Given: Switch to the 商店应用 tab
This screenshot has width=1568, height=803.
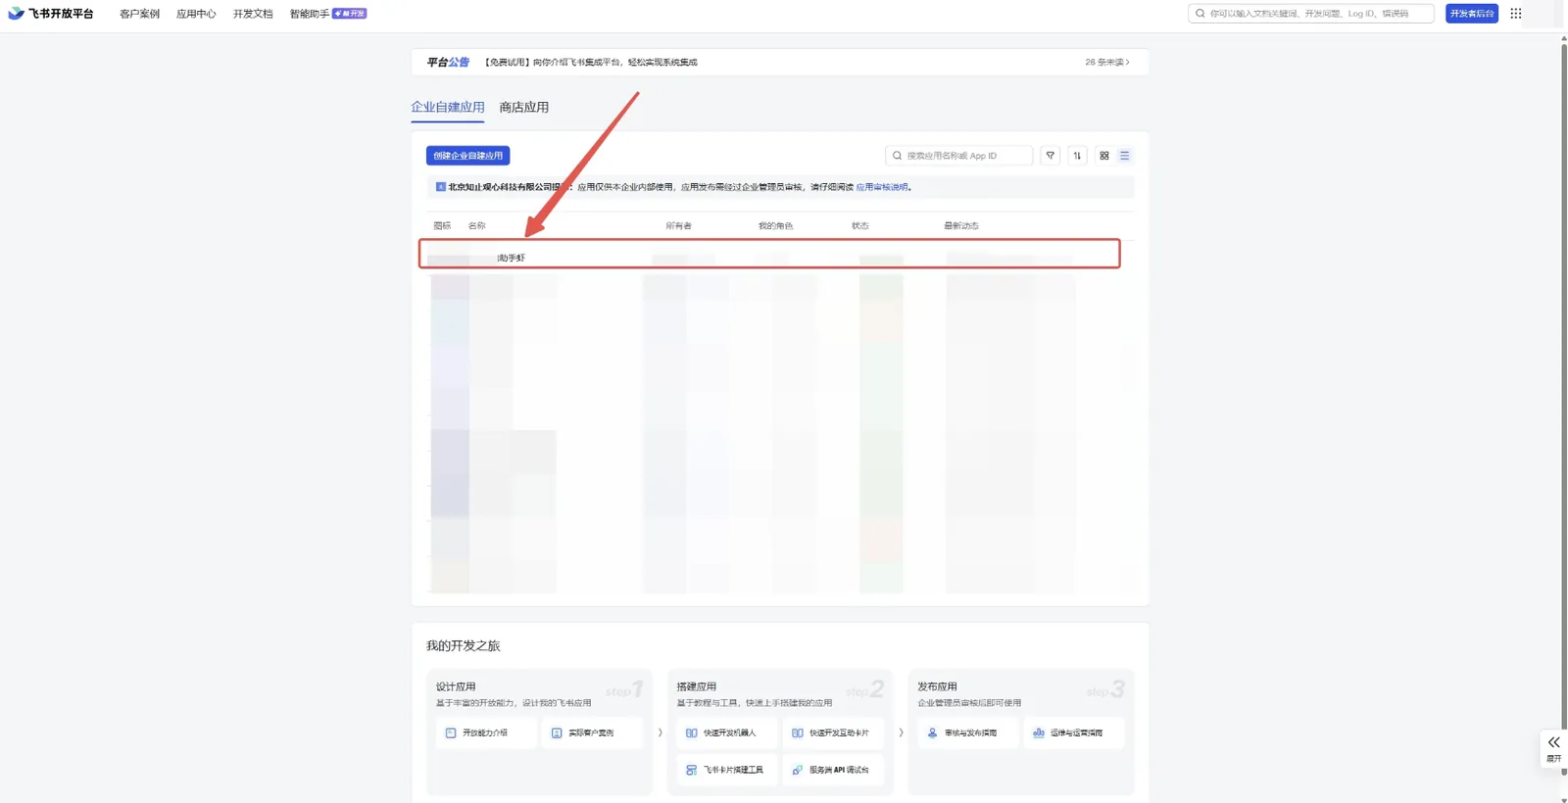Looking at the screenshot, I should click(x=524, y=107).
